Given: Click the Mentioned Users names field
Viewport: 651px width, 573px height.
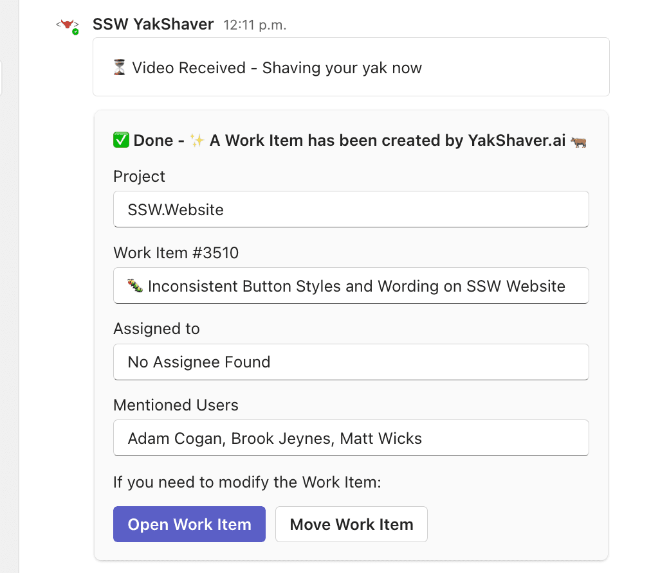Looking at the screenshot, I should click(351, 438).
